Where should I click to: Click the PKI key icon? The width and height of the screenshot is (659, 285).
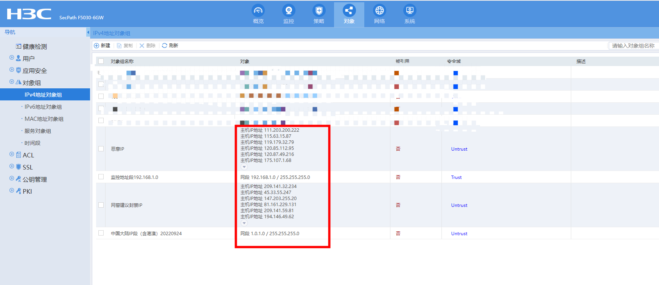click(18, 191)
